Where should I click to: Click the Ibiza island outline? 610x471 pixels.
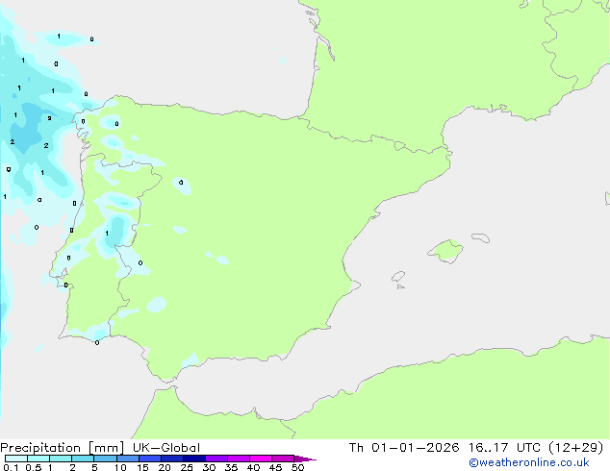[398, 277]
